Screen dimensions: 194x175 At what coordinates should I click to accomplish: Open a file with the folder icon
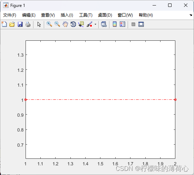12,24
